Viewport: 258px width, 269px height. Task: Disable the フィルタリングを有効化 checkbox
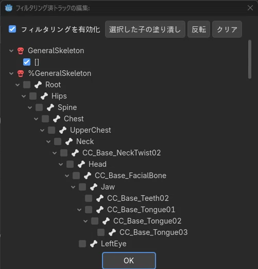pyautogui.click(x=12, y=29)
